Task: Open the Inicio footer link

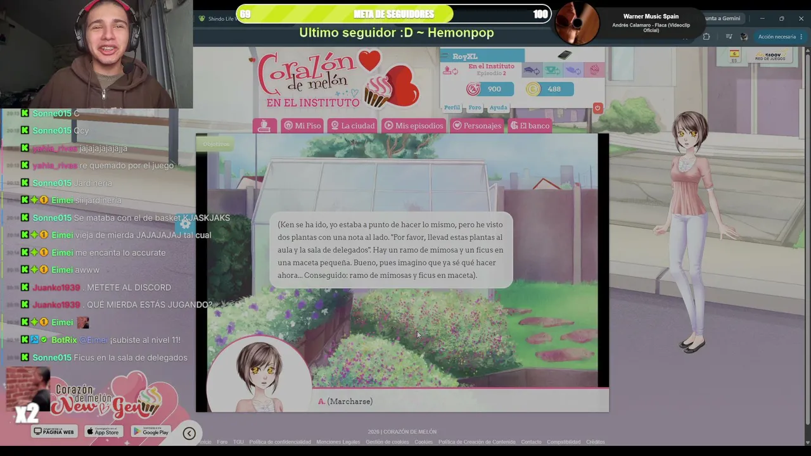Action: [x=205, y=442]
